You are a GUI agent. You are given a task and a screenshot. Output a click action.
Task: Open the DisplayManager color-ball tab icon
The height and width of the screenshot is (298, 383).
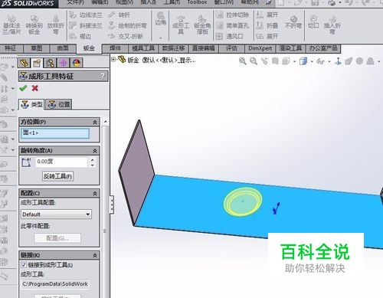pos(77,63)
